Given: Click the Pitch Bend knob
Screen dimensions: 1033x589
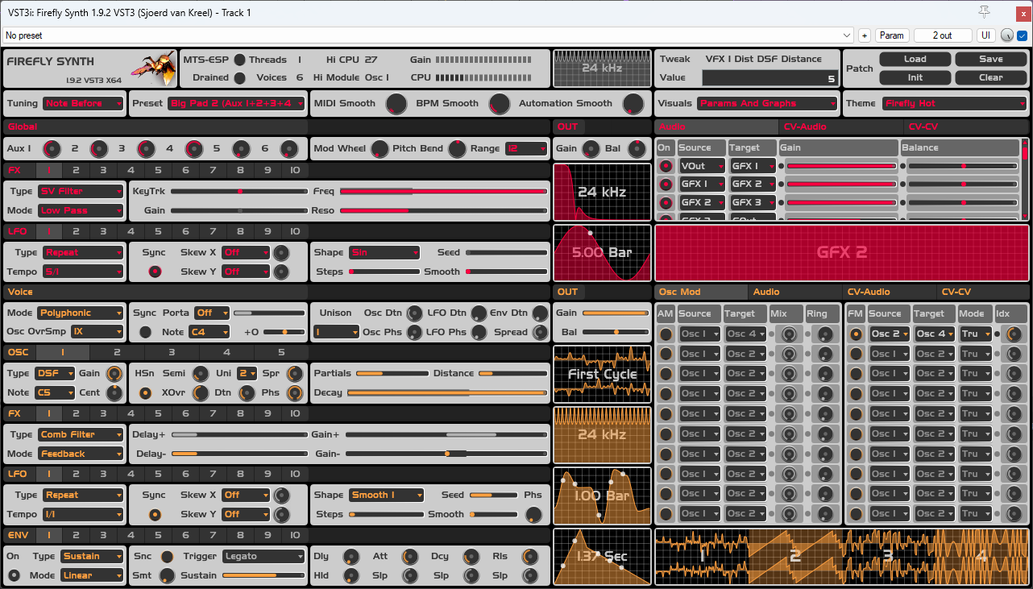Looking at the screenshot, I should [457, 149].
